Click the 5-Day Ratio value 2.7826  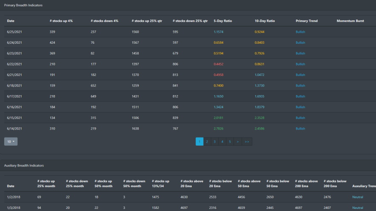[x=219, y=129]
